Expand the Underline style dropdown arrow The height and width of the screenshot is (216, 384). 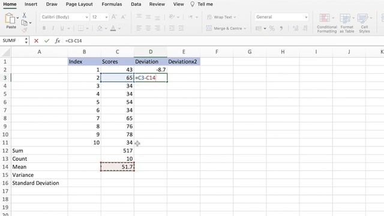pyautogui.click(x=68, y=28)
